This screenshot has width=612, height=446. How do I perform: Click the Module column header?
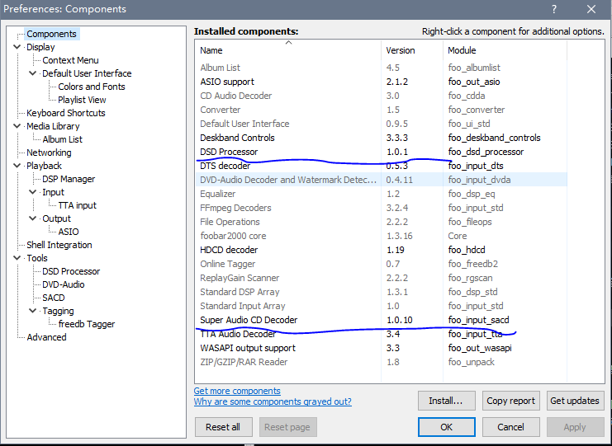point(463,50)
